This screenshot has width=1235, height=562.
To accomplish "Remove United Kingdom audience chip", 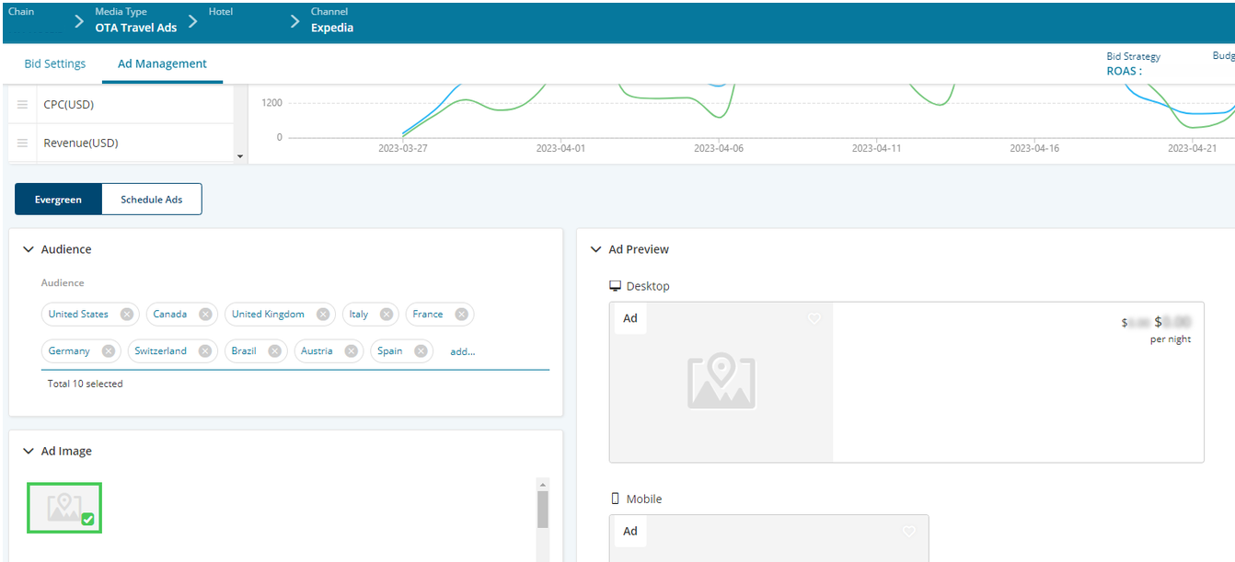I will click(x=323, y=315).
